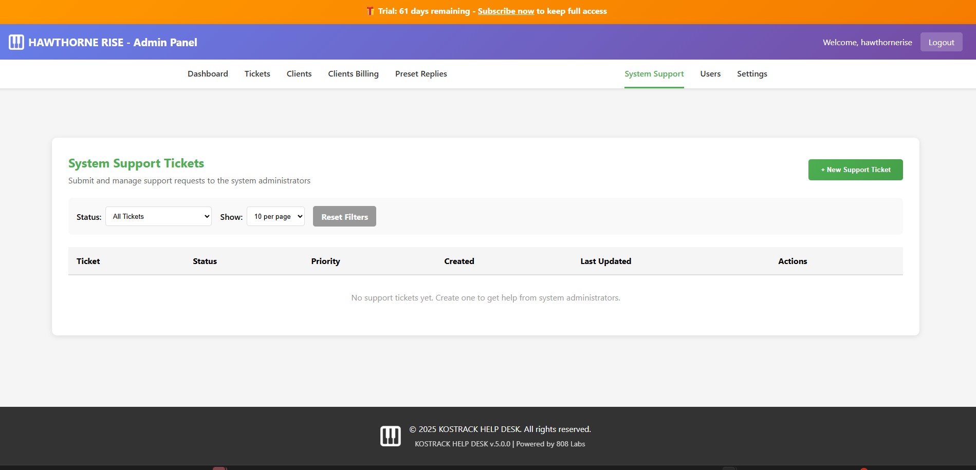Open the per-page results dropdown
Image resolution: width=976 pixels, height=470 pixels.
(275, 216)
